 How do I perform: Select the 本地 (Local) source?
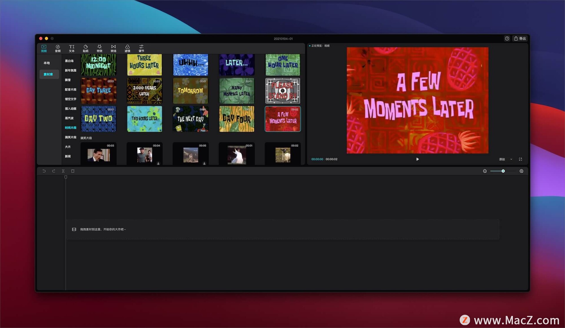tap(46, 63)
